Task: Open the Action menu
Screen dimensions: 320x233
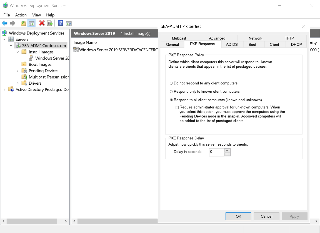Action: [21, 15]
